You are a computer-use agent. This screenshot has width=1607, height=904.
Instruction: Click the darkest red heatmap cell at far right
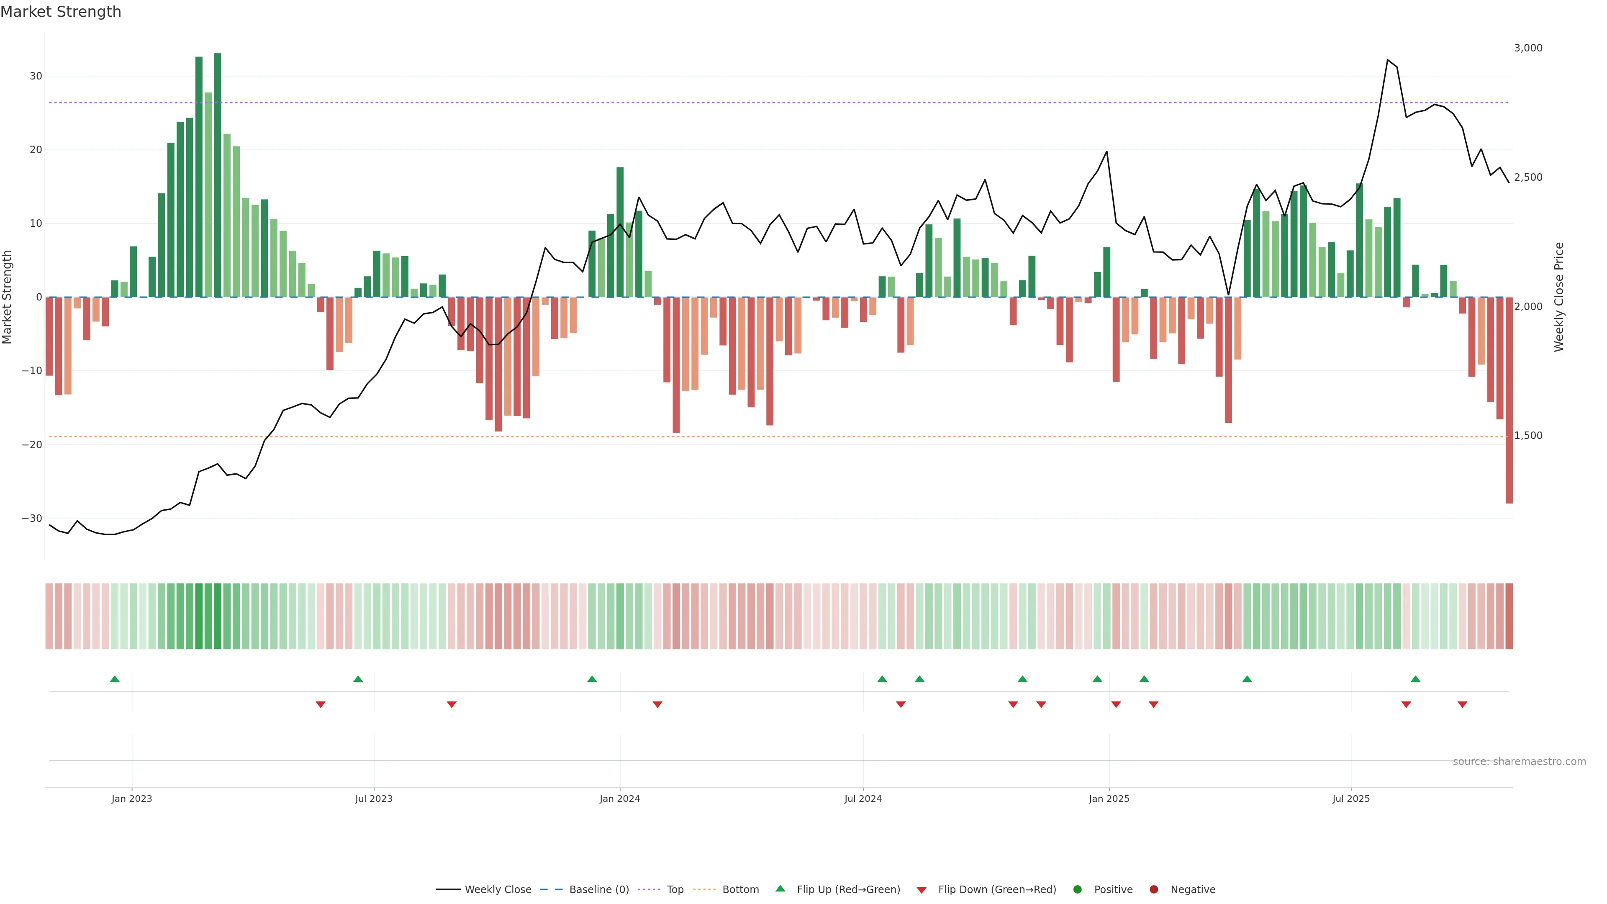coord(1509,616)
